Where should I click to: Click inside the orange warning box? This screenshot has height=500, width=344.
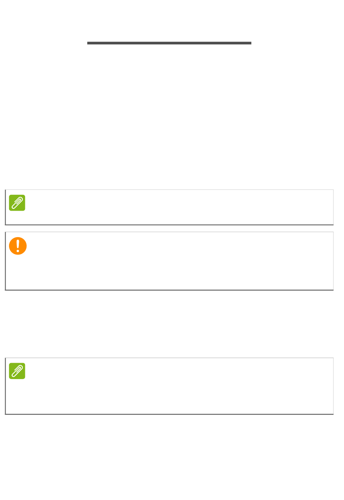[169, 261]
